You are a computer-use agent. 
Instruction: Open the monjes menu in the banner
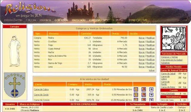click(45, 20)
